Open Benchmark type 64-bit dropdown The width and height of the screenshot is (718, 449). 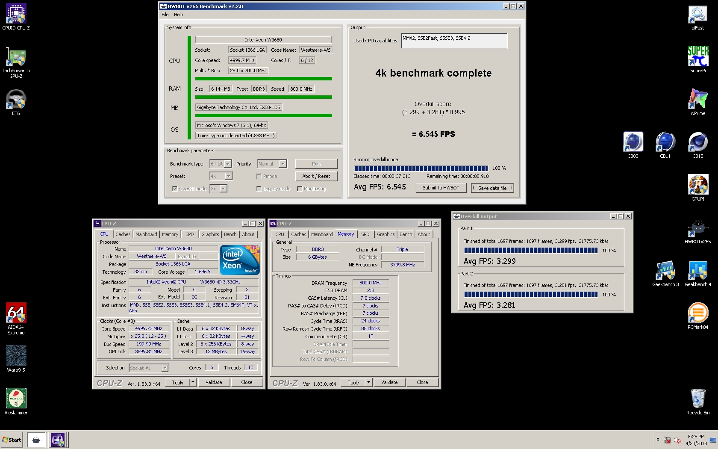221,164
